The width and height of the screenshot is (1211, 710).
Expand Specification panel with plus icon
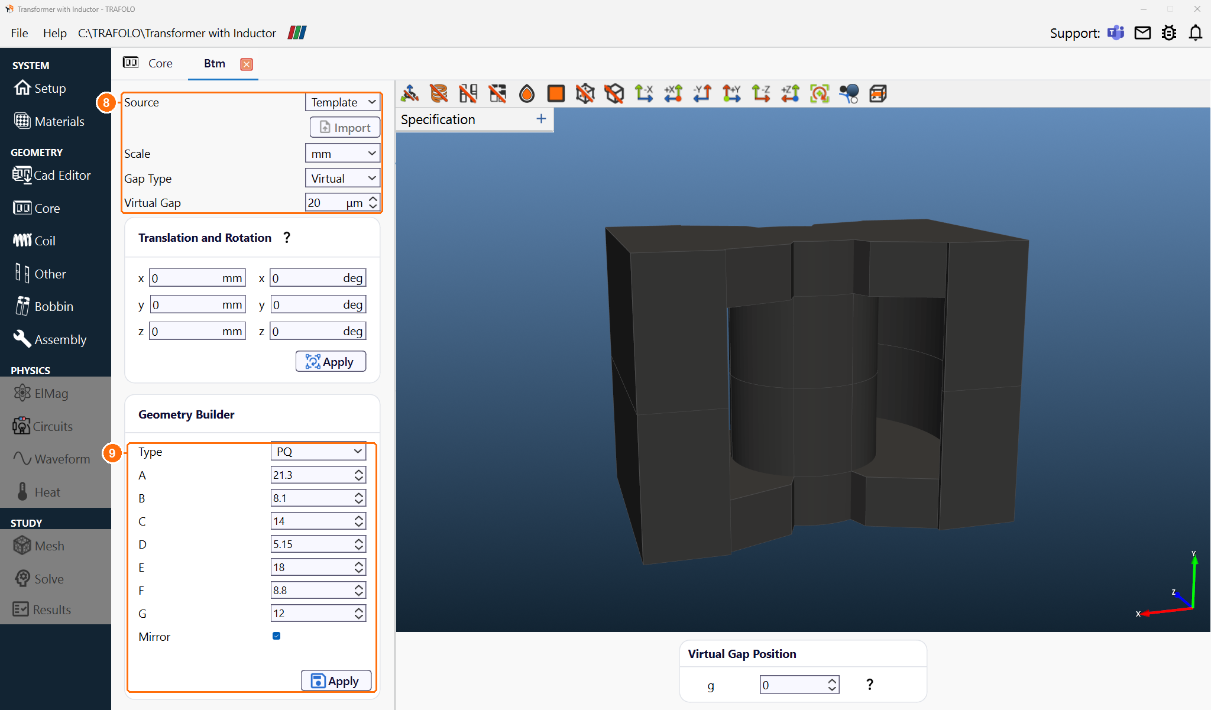tap(541, 119)
